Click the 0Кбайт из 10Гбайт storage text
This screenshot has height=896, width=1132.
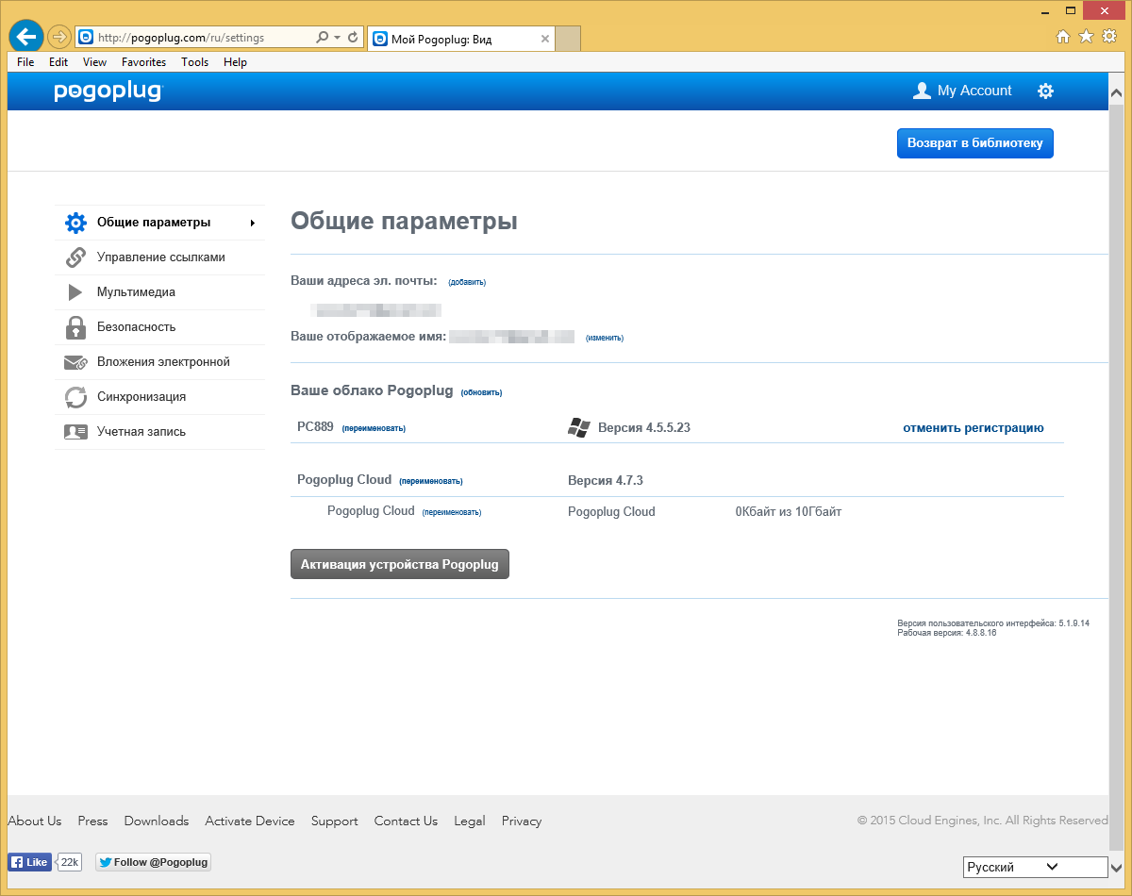(789, 512)
